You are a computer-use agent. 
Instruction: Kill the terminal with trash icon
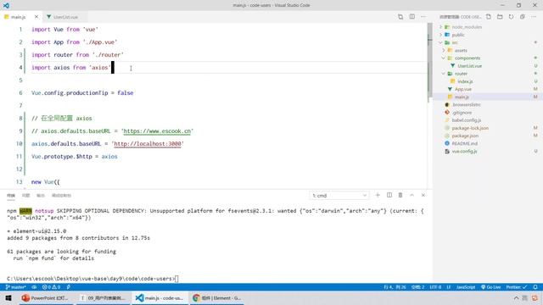(x=400, y=195)
